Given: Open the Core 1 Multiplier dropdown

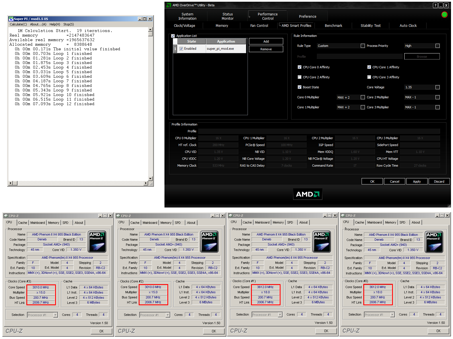Looking at the screenshot, I should (x=363, y=107).
